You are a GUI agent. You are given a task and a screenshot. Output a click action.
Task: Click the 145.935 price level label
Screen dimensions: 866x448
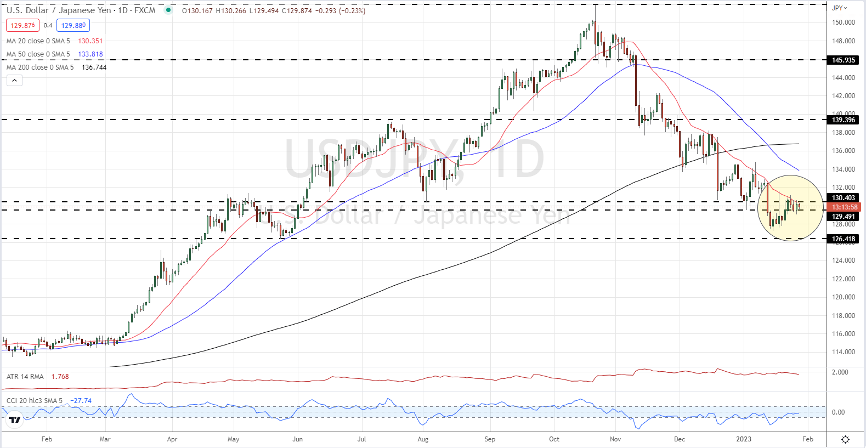click(844, 60)
